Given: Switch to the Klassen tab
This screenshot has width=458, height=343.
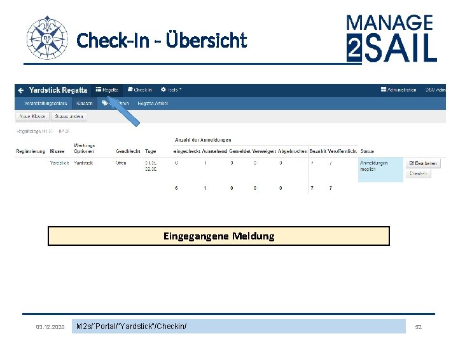Looking at the screenshot, I should pyautogui.click(x=85, y=104).
